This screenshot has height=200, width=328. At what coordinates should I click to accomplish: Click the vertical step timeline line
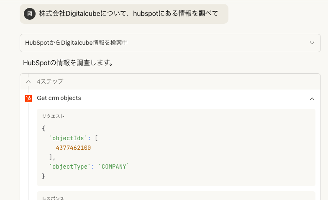click(x=28, y=146)
